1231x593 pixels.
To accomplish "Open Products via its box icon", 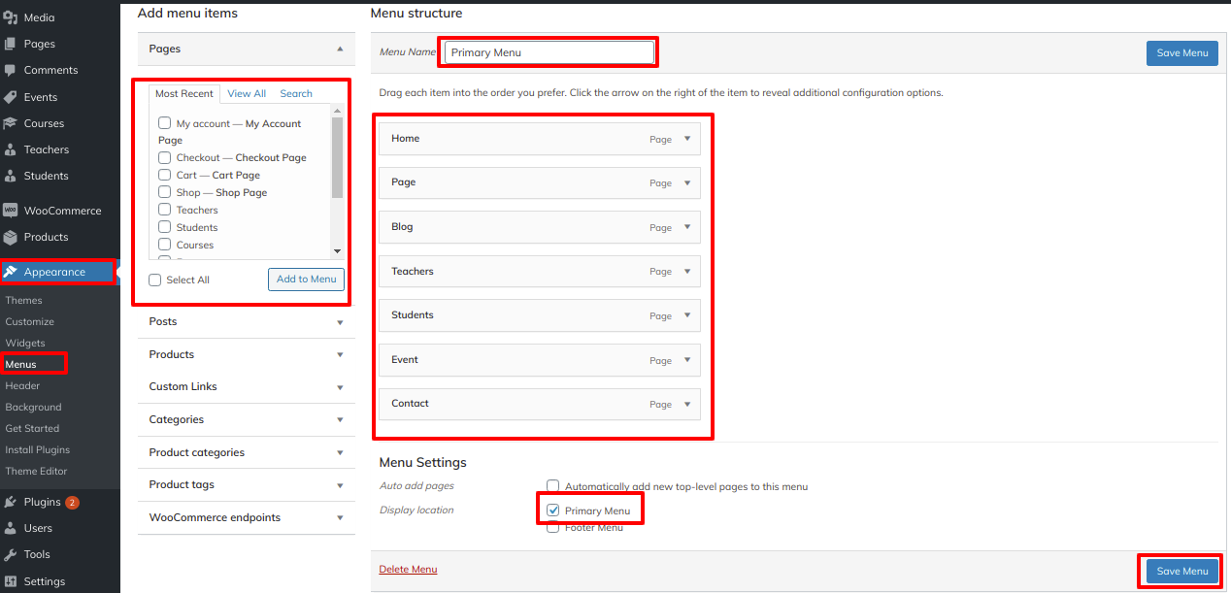I will coord(11,237).
